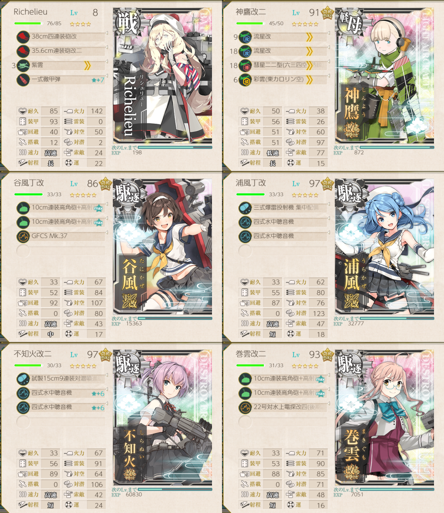444x513 pixels.
Task: Select the 22号対水上電探改四 radar icon
Action: pyautogui.click(x=245, y=407)
